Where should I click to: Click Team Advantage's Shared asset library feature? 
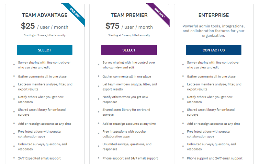(x=42, y=112)
